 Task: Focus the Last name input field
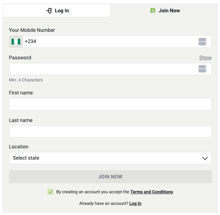[x=110, y=132]
